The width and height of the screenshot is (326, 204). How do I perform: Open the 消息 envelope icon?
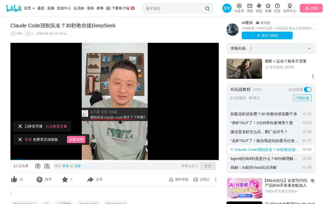tap(250, 8)
